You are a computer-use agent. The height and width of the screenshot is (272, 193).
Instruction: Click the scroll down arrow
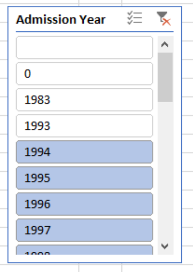pos(165,246)
